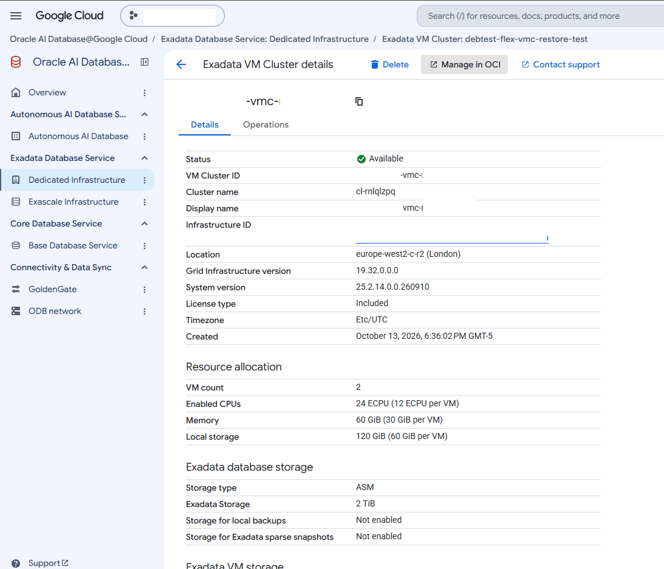Image resolution: width=664 pixels, height=569 pixels.
Task: Copy the cluster name to clipboard
Action: click(359, 101)
